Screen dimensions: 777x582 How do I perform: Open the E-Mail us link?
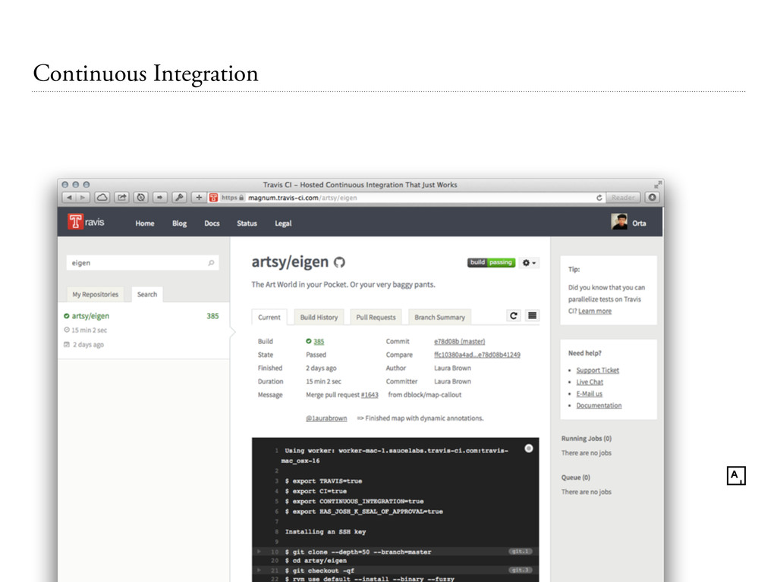tap(589, 394)
